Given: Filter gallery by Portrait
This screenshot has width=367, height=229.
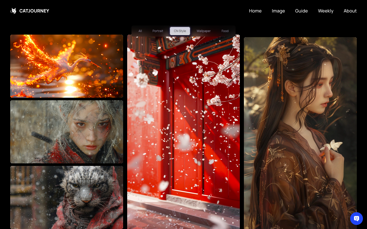Looking at the screenshot, I should pos(158,31).
